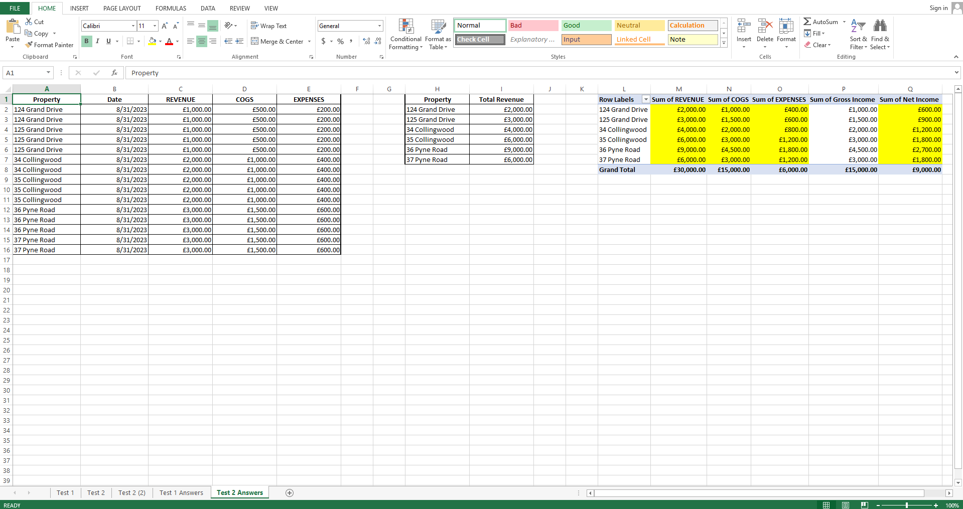Viewport: 963px width, 509px height.
Task: Toggle Align Right
Action: tap(213, 41)
